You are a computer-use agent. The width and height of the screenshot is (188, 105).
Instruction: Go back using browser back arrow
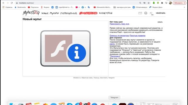coord(3,3)
